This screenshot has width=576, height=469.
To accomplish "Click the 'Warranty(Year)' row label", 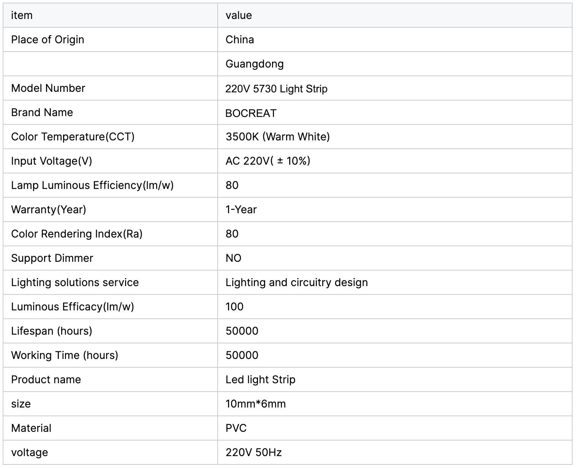I will (x=49, y=210).
